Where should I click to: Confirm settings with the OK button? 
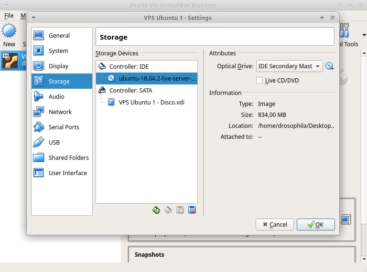(315, 224)
